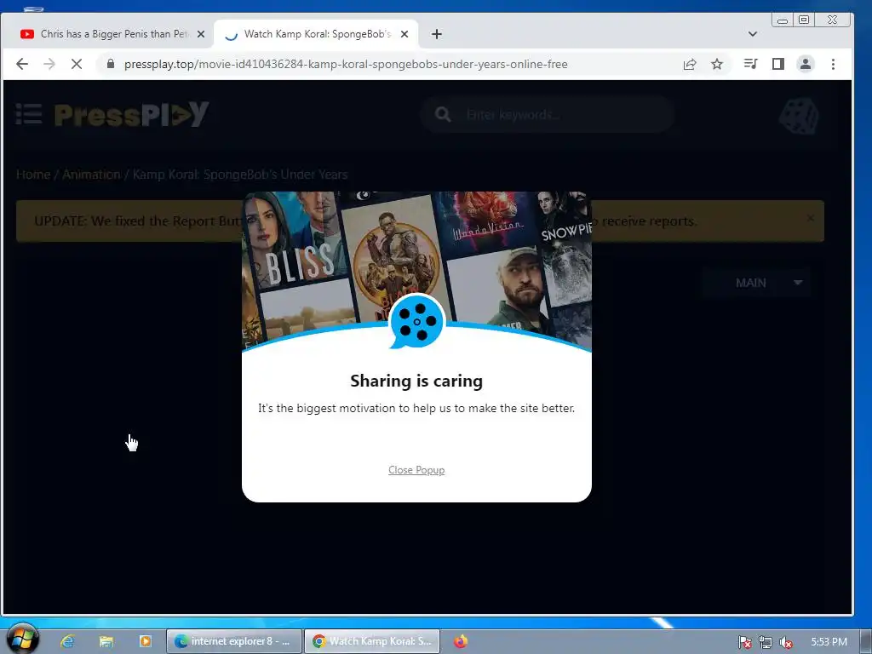Click Kamp Koral: SpongeBob's Under Years breadcrumb
The width and height of the screenshot is (872, 654).
point(240,175)
